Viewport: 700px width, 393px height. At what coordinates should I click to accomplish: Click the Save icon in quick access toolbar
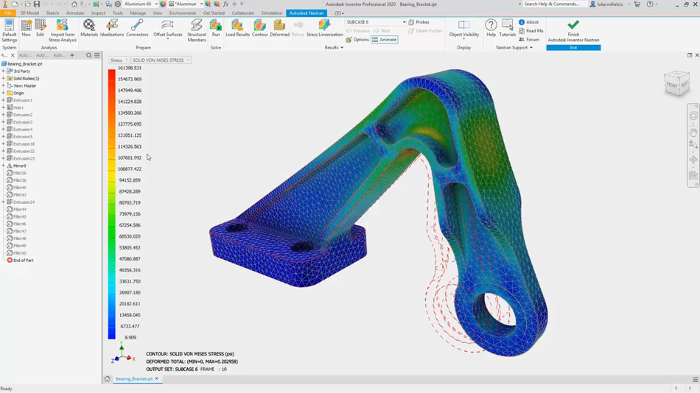37,4
